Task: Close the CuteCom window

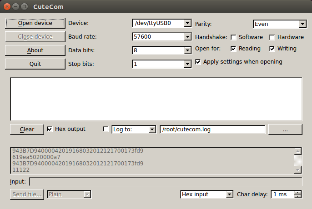Action: click(7, 7)
